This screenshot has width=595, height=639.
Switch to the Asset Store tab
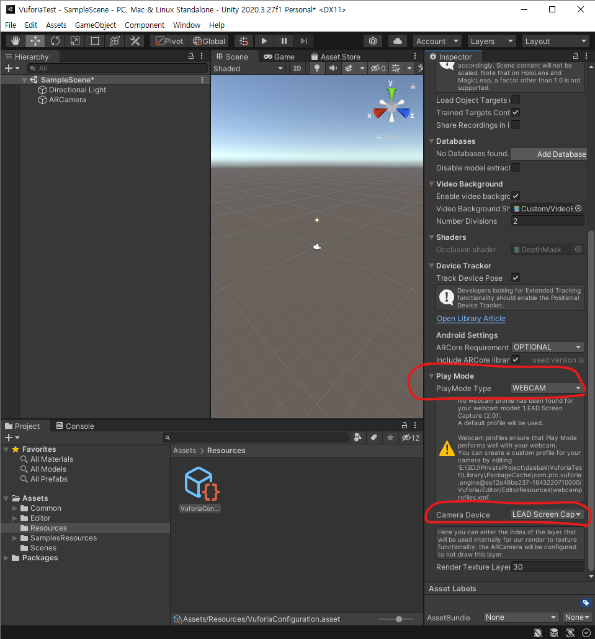click(336, 56)
